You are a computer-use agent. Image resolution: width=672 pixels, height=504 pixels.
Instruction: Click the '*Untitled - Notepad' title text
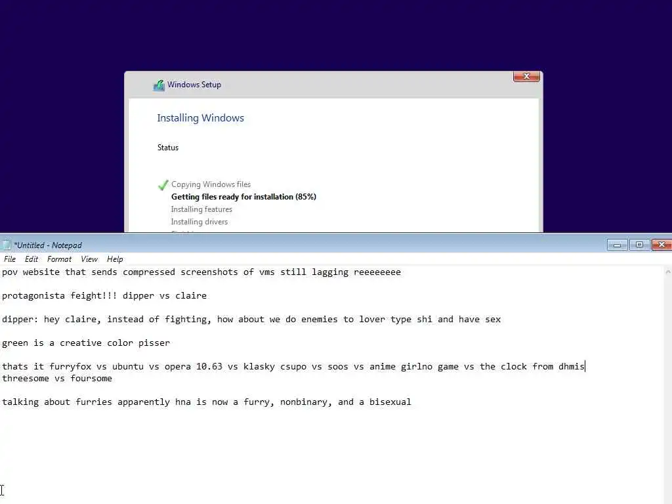(x=47, y=245)
